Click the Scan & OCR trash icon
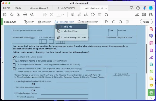 (127, 22)
